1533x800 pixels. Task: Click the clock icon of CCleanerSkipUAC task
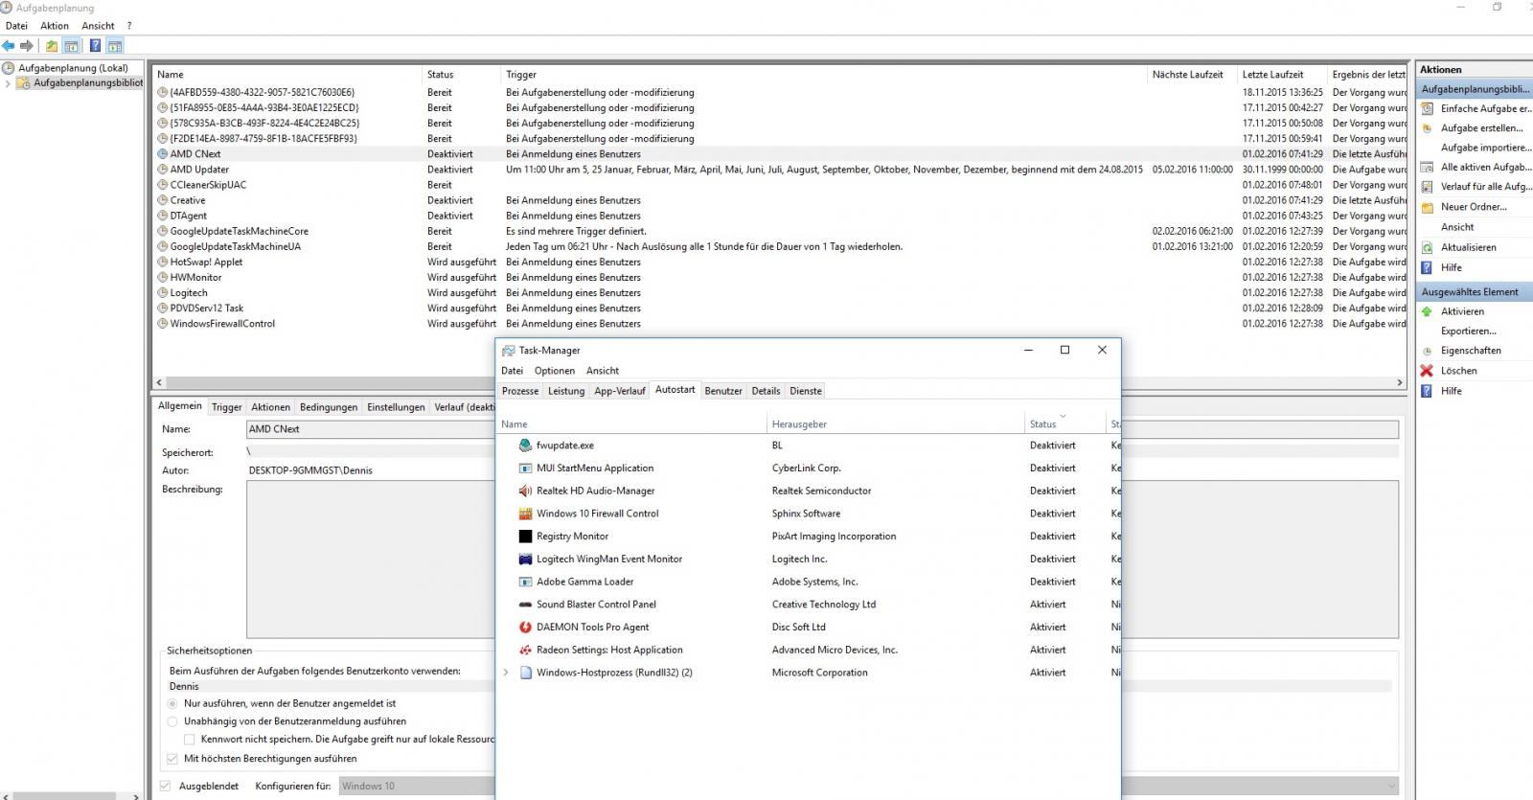pyautogui.click(x=163, y=185)
